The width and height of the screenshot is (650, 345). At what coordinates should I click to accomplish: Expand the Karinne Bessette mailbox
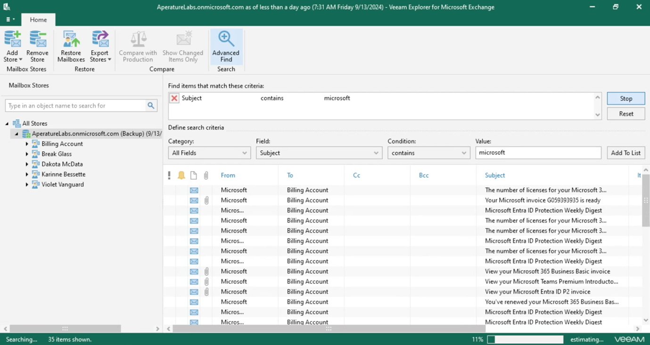(27, 174)
